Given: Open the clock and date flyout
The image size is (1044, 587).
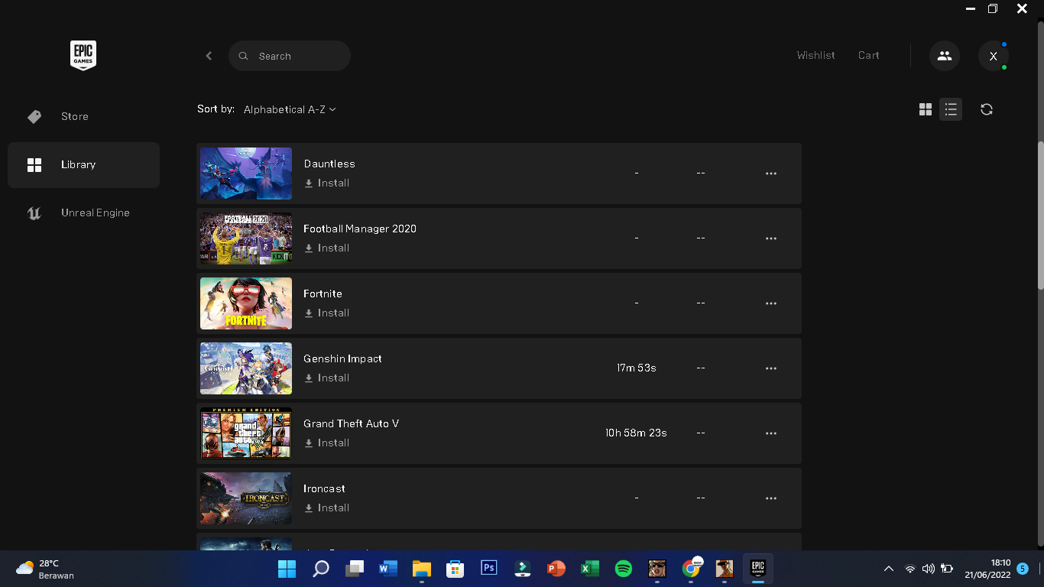Looking at the screenshot, I should [x=987, y=569].
